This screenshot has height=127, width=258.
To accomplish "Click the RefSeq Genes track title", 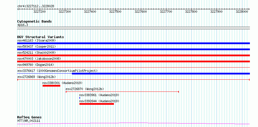I will [x=30, y=117].
